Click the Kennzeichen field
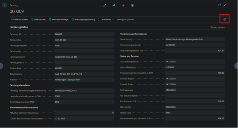 click(84, 40)
